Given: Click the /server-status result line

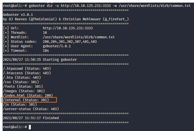Looking at the screenshot, I should pyautogui.click(x=31, y=109).
